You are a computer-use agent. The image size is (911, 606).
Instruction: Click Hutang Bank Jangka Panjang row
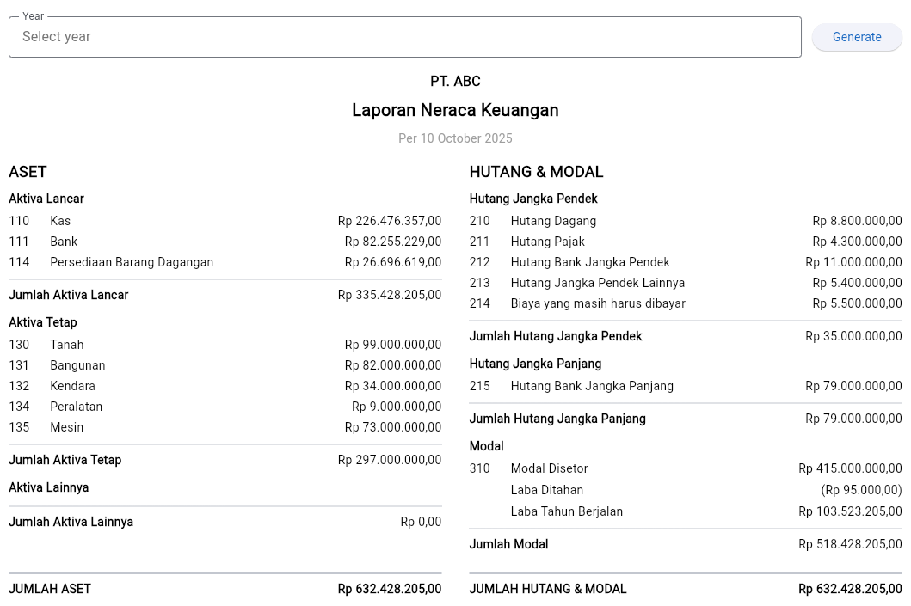pos(592,386)
